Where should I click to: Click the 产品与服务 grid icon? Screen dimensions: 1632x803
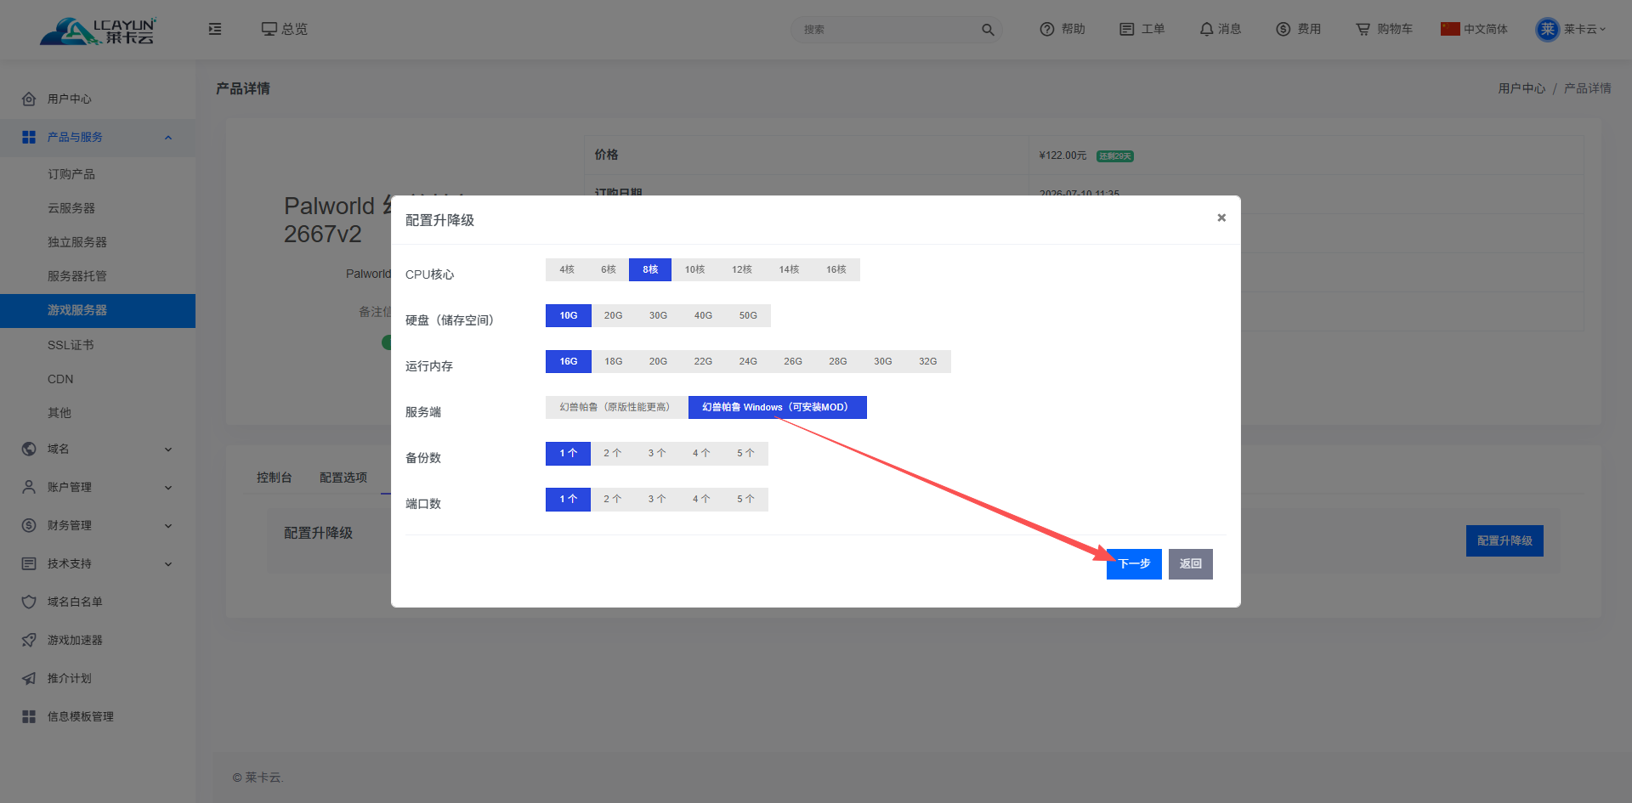tap(29, 137)
